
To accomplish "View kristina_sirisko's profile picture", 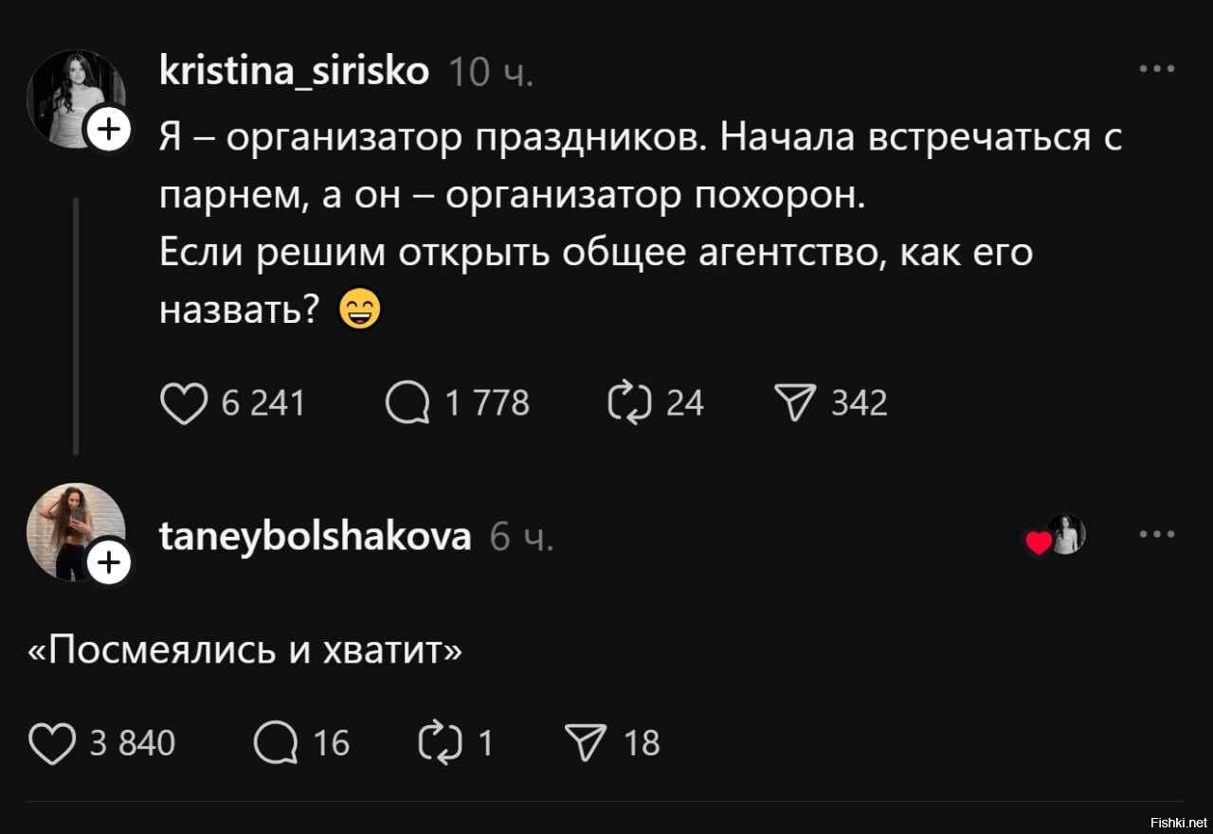I will click(72, 96).
